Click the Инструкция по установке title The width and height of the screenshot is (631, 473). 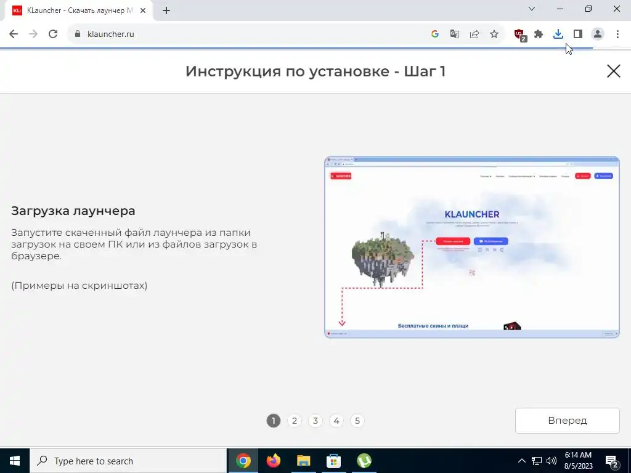tap(315, 71)
